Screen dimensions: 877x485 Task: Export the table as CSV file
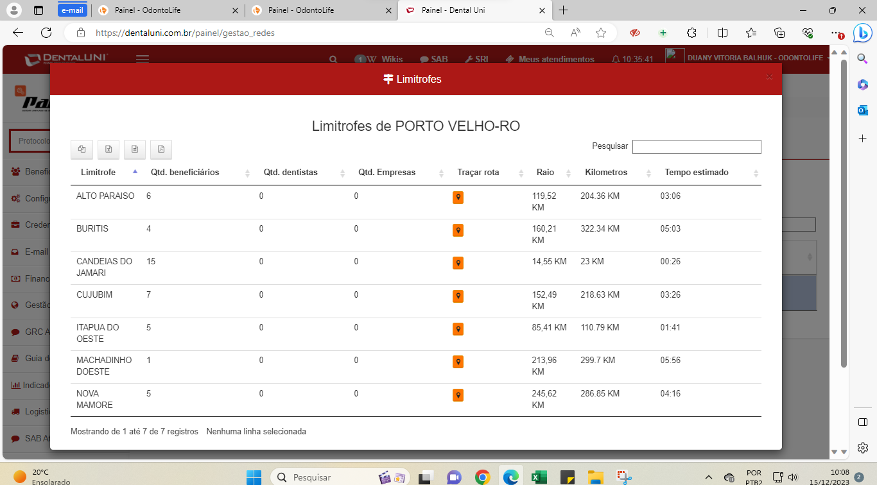[135, 149]
